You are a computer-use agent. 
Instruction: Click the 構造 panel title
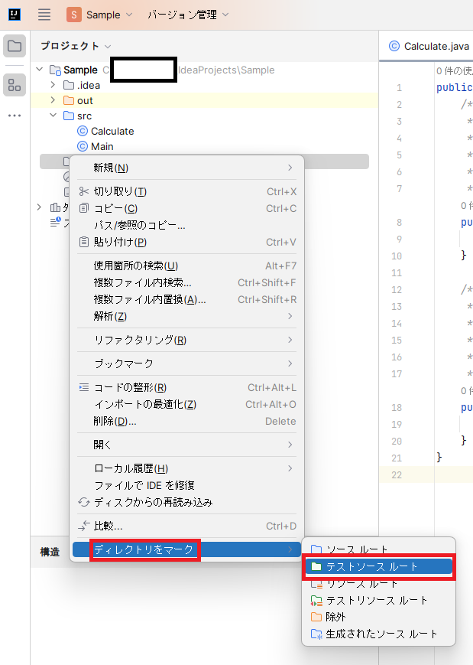coord(50,551)
